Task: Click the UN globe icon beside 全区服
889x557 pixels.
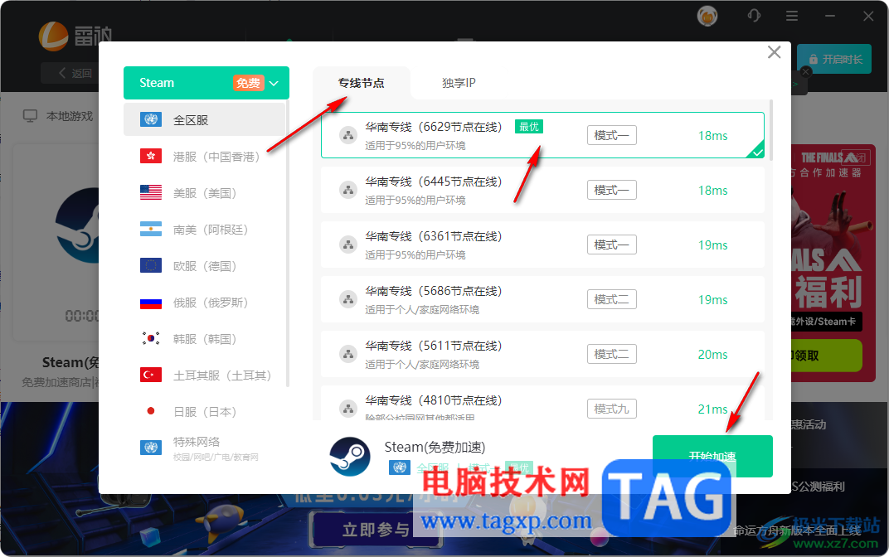Action: point(151,119)
